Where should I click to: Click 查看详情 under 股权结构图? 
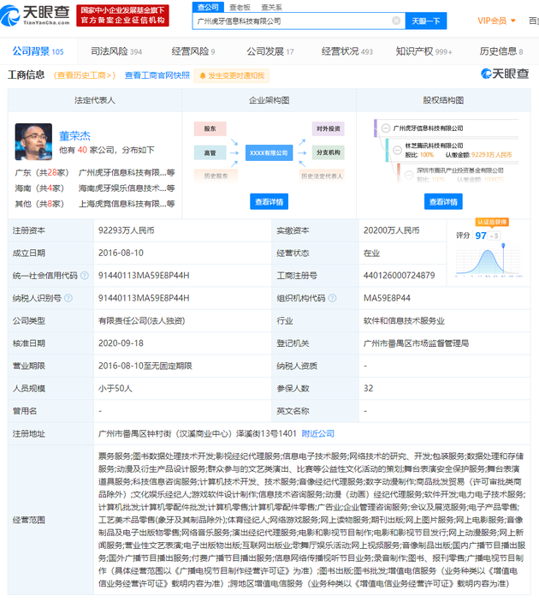coord(442,202)
